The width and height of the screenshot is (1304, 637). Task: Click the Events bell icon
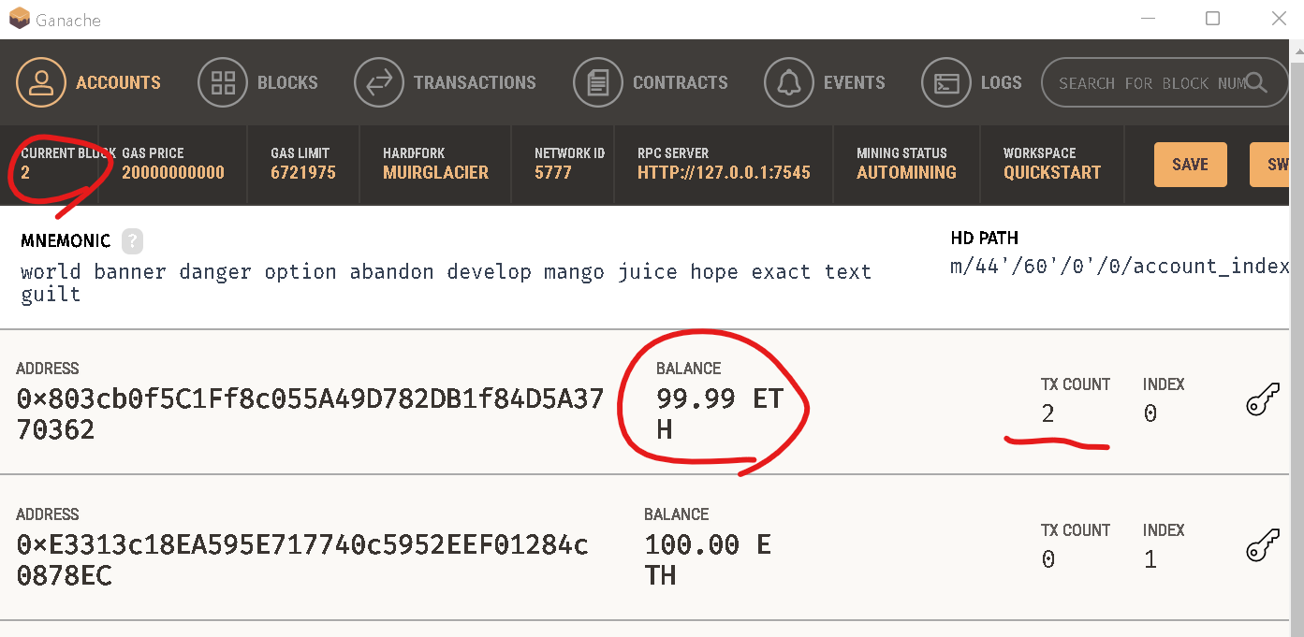pos(789,82)
